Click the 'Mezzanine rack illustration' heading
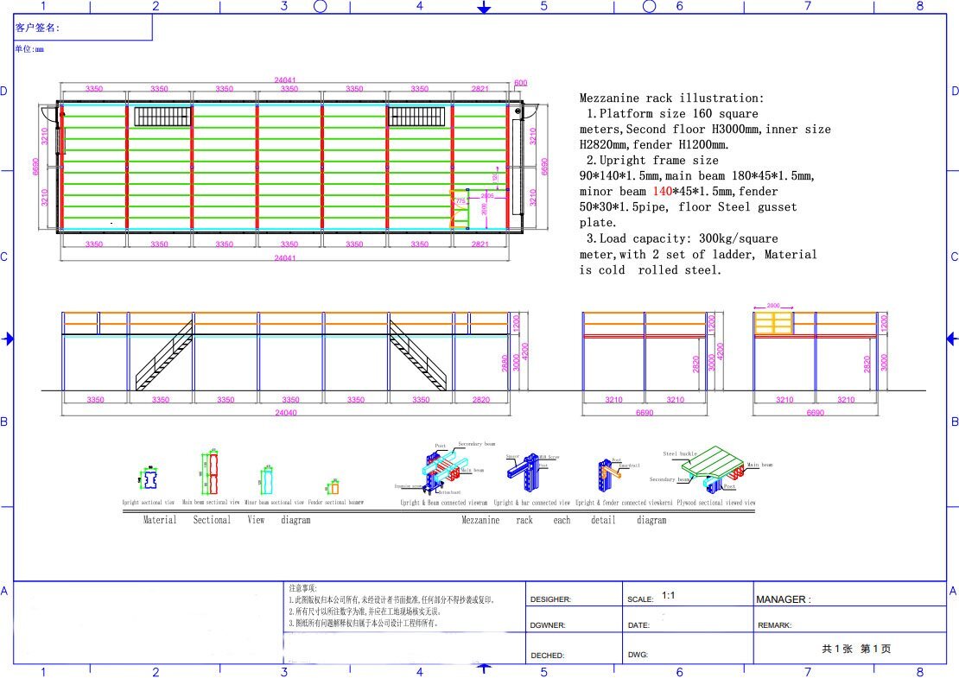This screenshot has width=959, height=678. [x=671, y=98]
